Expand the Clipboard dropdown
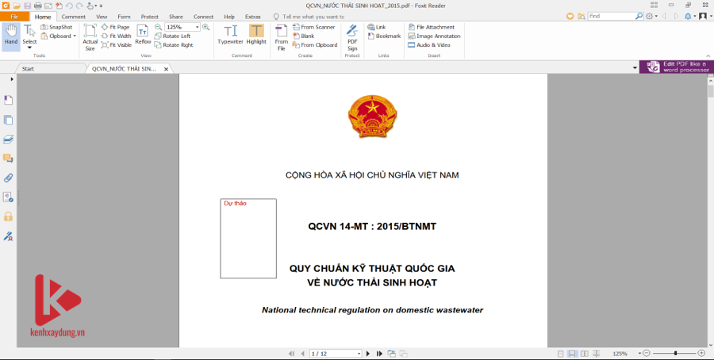 point(75,36)
